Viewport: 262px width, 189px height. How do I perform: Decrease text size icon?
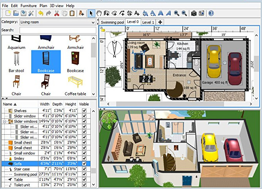(x=153, y=13)
